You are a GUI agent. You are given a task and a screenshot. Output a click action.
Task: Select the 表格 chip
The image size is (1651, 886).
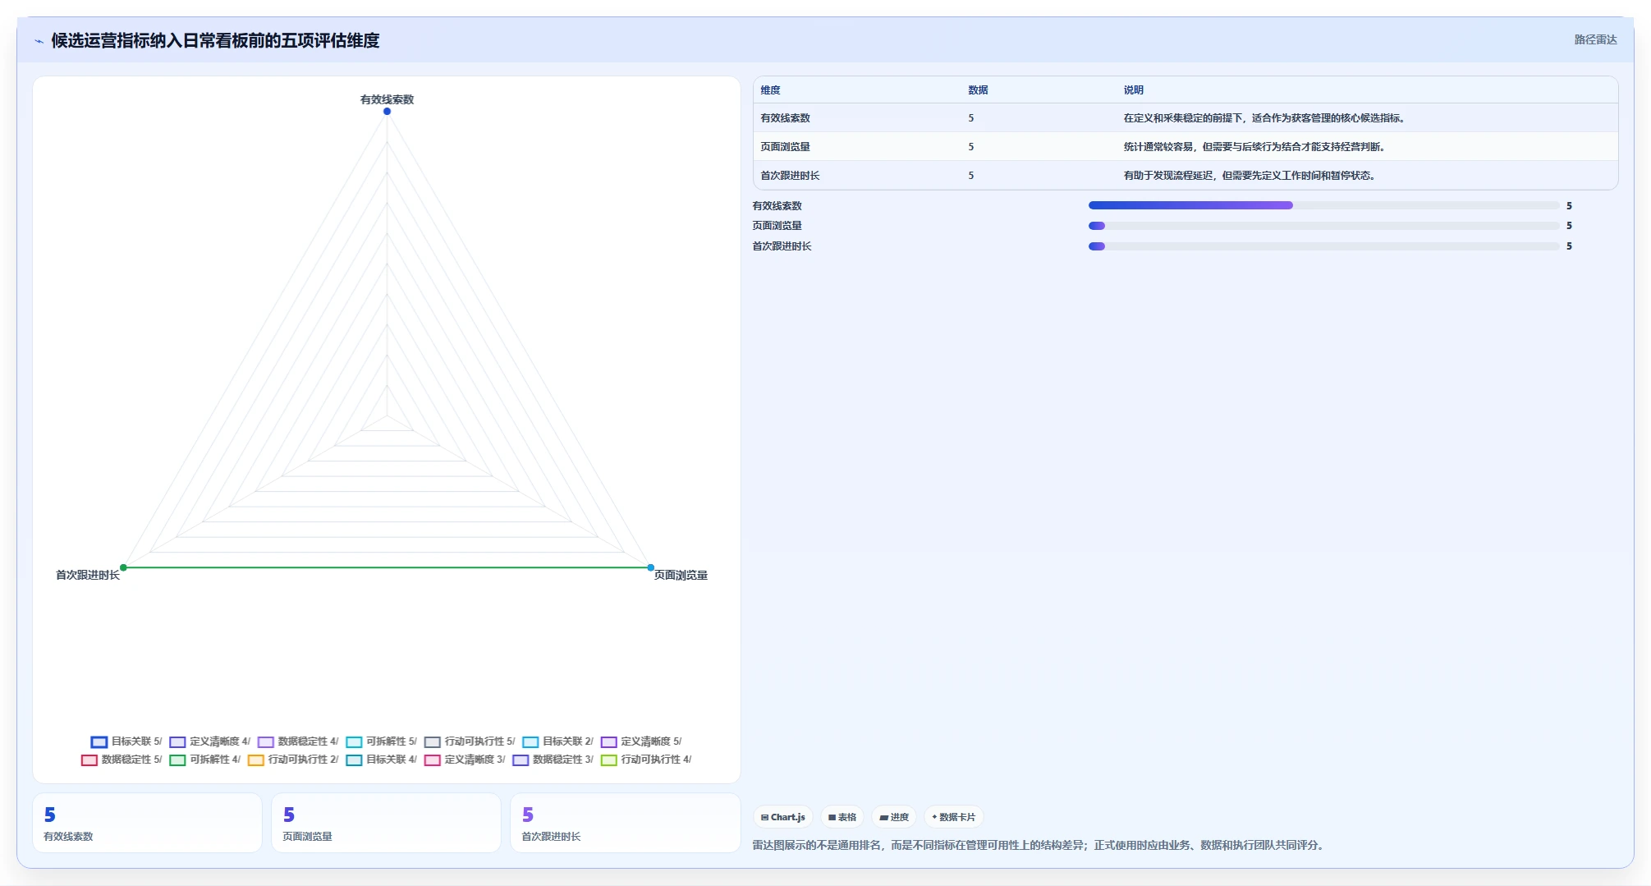point(842,817)
